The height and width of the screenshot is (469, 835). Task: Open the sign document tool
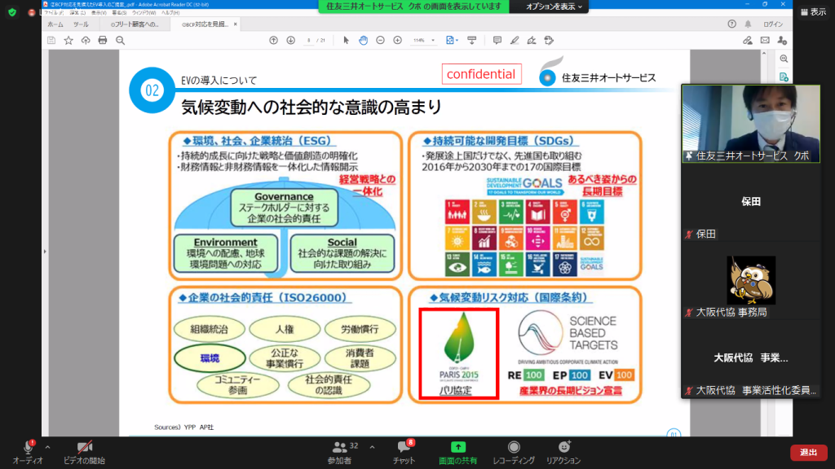[x=532, y=41]
